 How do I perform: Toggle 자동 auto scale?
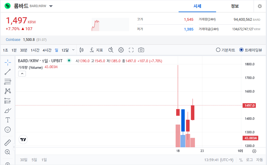[x=260, y=160]
